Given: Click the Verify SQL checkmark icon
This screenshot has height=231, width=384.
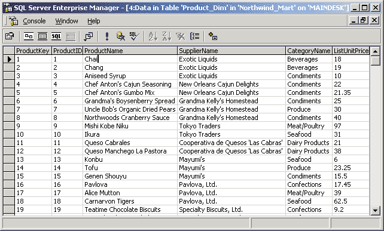Looking at the screenshot, I should click(134, 36).
